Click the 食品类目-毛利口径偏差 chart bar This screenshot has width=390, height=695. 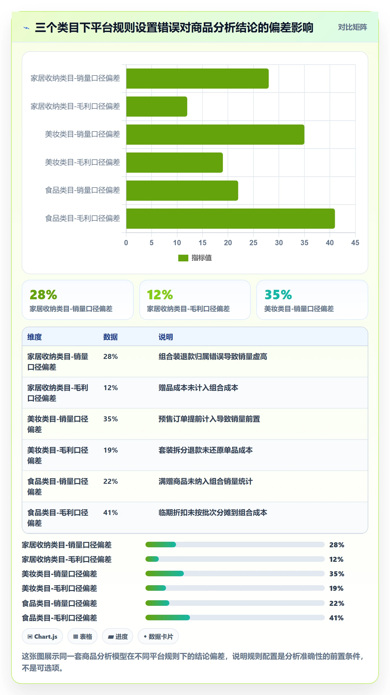(230, 218)
